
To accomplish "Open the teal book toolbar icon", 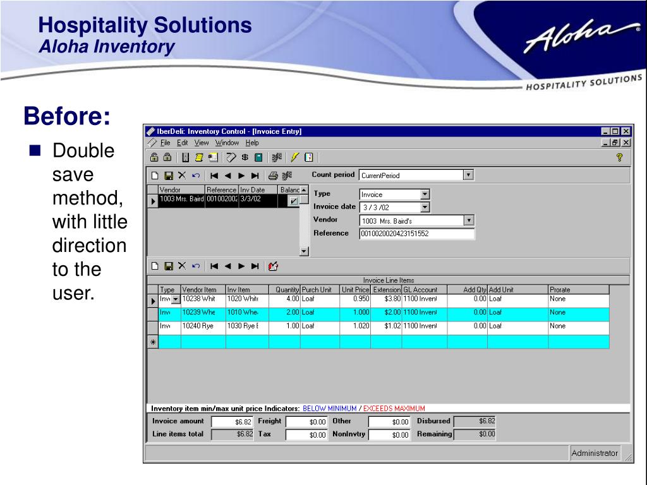I will tap(258, 157).
